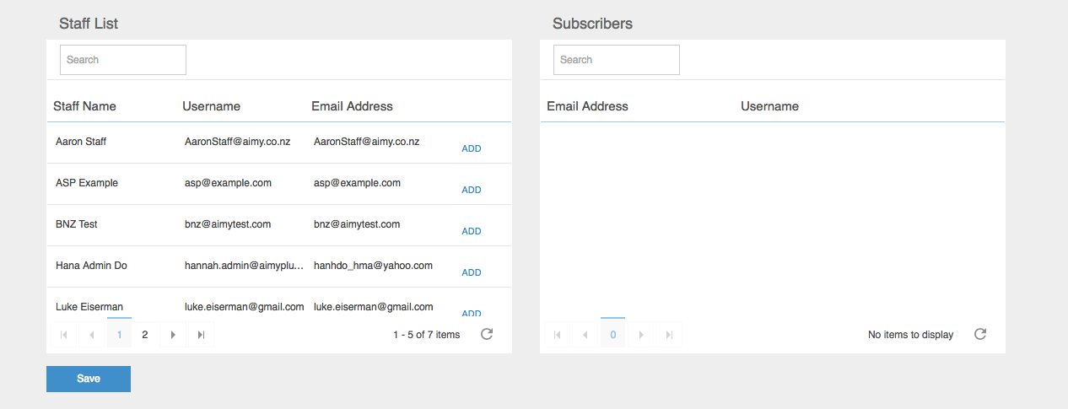1068x409 pixels.
Task: Go to last page in Staff List pager
Action: [x=201, y=335]
